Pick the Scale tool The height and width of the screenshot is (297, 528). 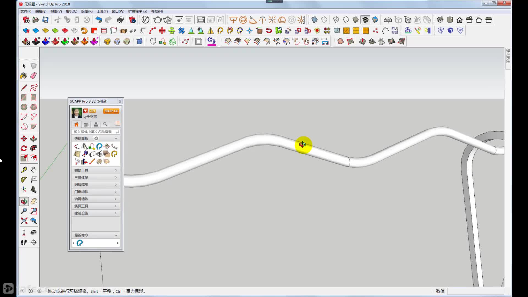tap(24, 158)
